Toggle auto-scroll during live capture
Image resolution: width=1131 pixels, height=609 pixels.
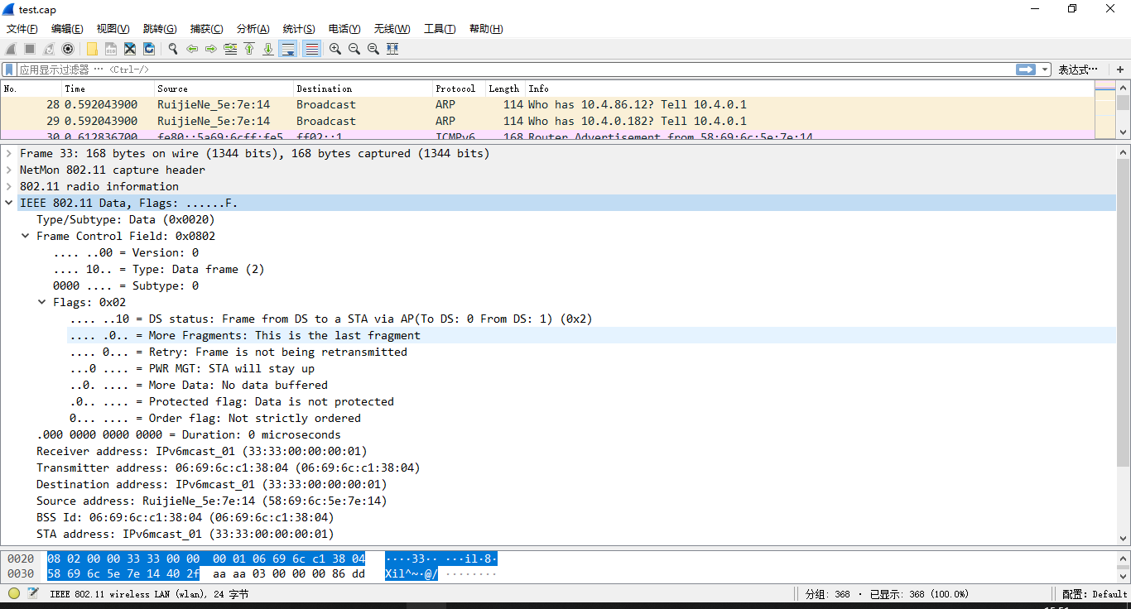point(287,48)
